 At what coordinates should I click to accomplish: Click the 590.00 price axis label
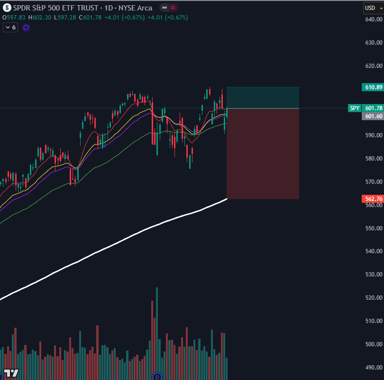point(374,135)
